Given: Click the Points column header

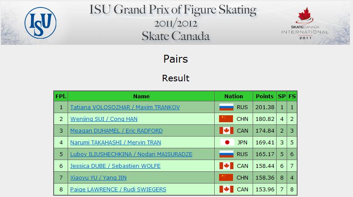Looking at the screenshot, I should pyautogui.click(x=264, y=96).
